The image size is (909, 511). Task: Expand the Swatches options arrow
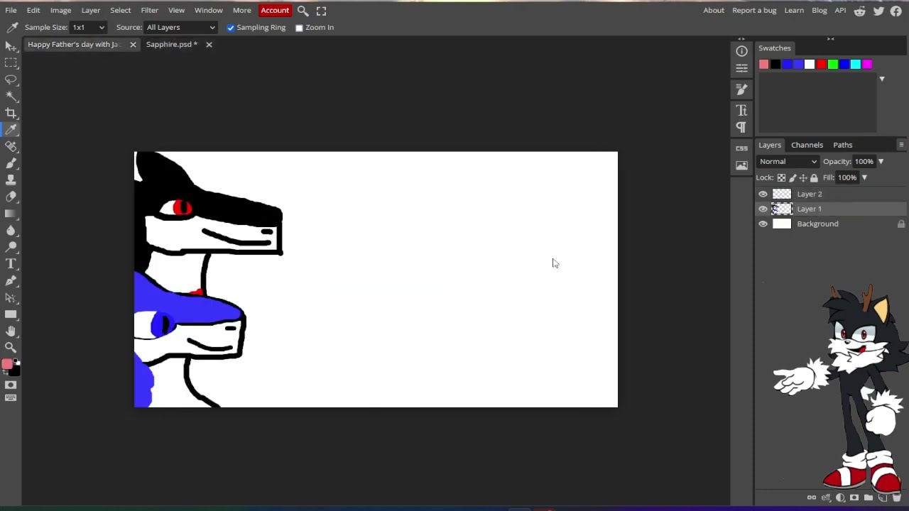coord(882,79)
